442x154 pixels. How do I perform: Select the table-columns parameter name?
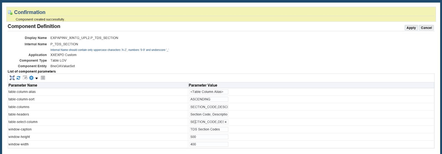[19, 107]
